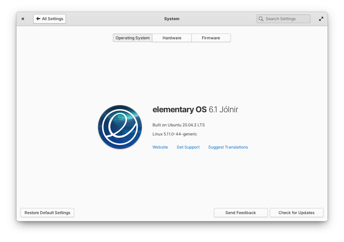344x242 pixels.
Task: Open the Firmware tab
Action: pos(211,38)
